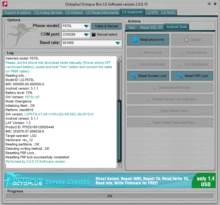Screen dimensions: 220x205
Task: Click log line 'LAF Version: 1.2'
Action: (18, 123)
